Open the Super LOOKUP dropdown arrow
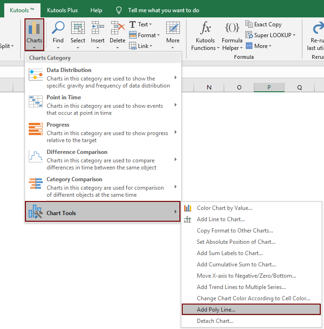 coord(294,35)
